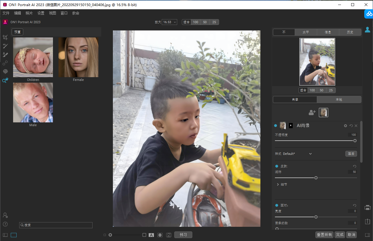Toggle the 'A' text view icon
The image size is (373, 241).
click(x=151, y=235)
